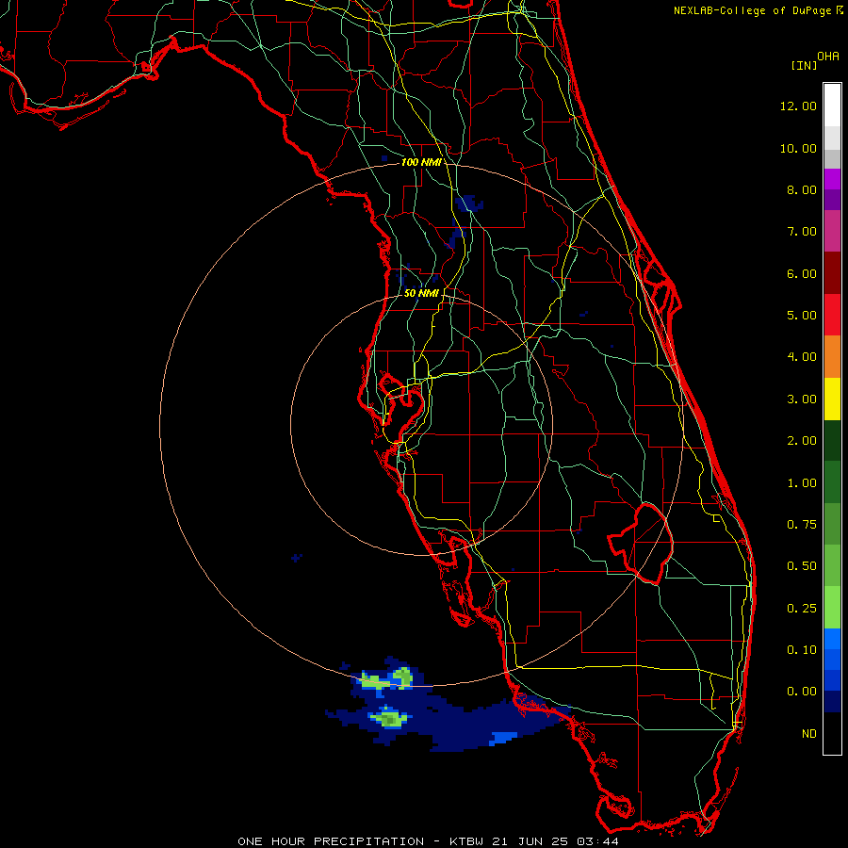The image size is (848, 848).
Task: Click the '2.00' legend value
Action: 802,441
